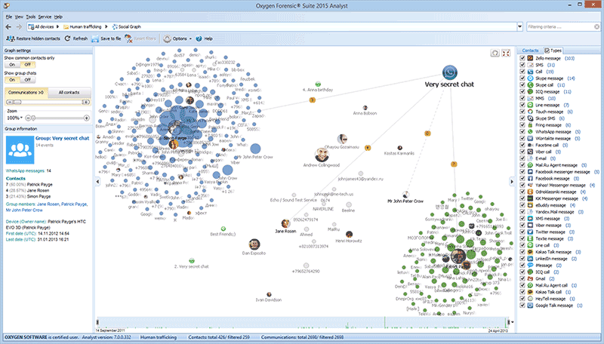Open Mr John Peter Crow member link

click(x=24, y=210)
